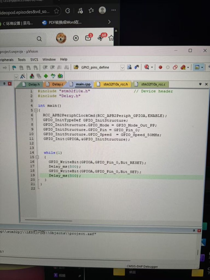Open the window layout dropdown arrow
Image resolution: width=210 pixels, height=280 pixels.
pyautogui.click(x=202, y=67)
